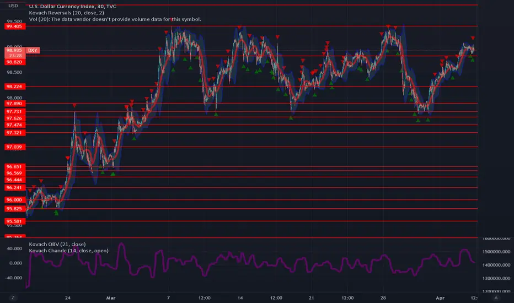Select the 98.224 horizontal level label
The image size is (514, 303).
point(15,86)
